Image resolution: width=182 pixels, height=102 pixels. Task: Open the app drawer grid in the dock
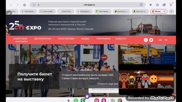pyautogui.click(x=63, y=101)
